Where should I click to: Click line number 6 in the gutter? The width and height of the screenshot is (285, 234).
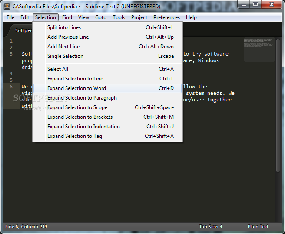coord(11,87)
